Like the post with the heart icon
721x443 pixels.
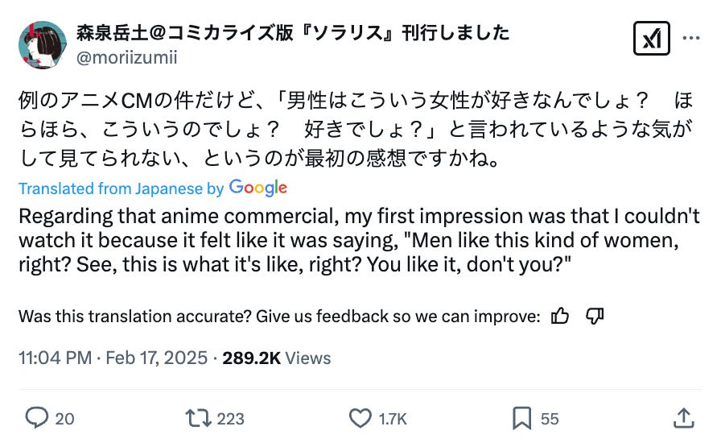click(360, 418)
